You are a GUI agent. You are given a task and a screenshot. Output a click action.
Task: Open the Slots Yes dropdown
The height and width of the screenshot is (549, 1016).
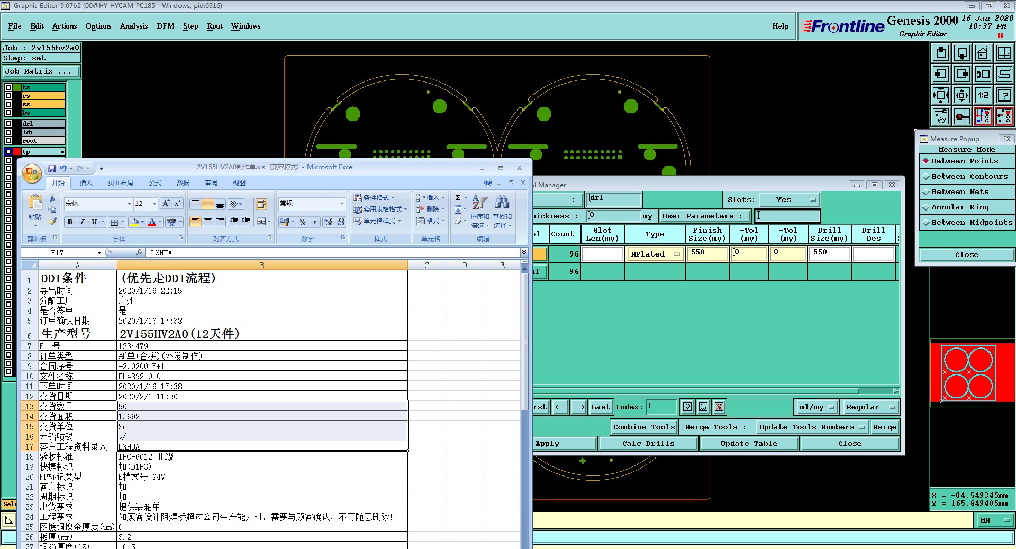click(790, 200)
